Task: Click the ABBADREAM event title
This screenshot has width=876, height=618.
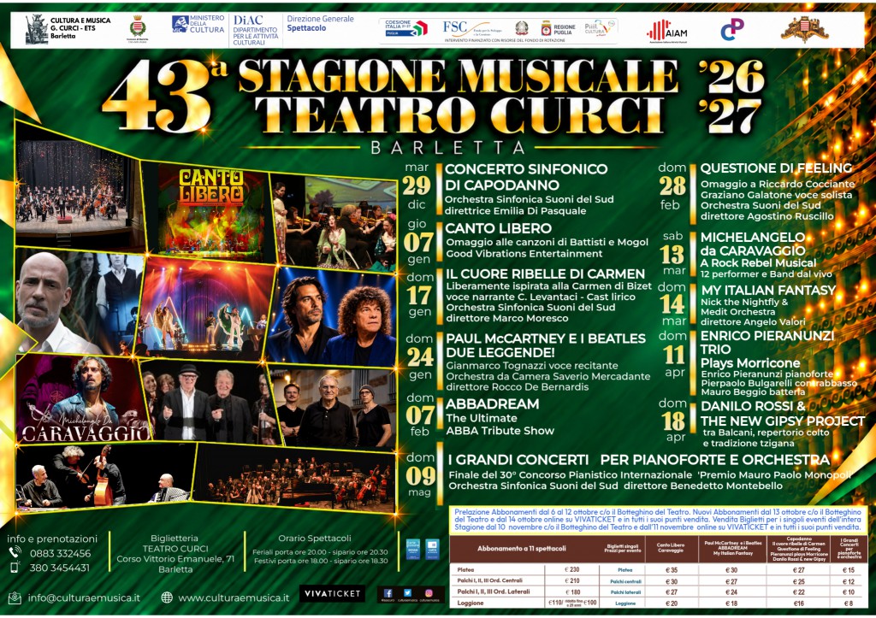Action: tap(492, 403)
